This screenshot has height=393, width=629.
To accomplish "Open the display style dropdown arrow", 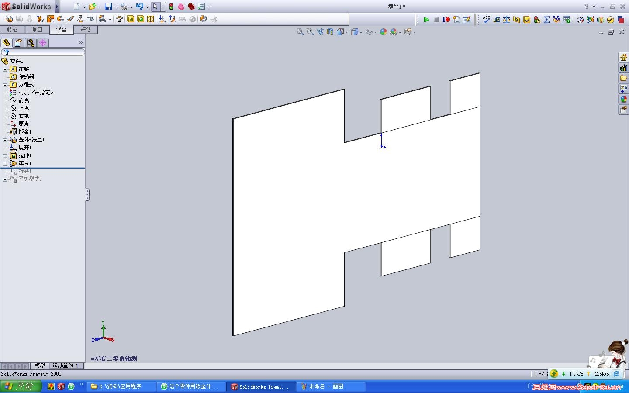I will point(361,32).
